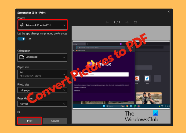Expand the Photo size dropdown set to Full page
Image resolution: width=186 pixels, height=133 pixels.
(x=42, y=90)
